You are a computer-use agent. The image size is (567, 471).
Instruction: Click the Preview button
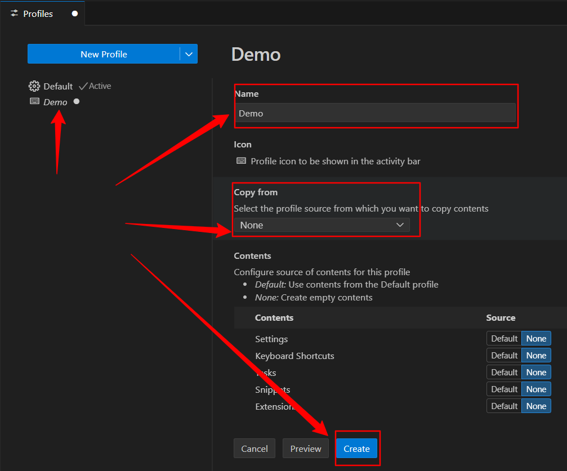coord(306,448)
